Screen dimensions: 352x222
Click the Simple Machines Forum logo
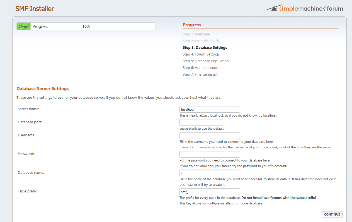[305, 8]
